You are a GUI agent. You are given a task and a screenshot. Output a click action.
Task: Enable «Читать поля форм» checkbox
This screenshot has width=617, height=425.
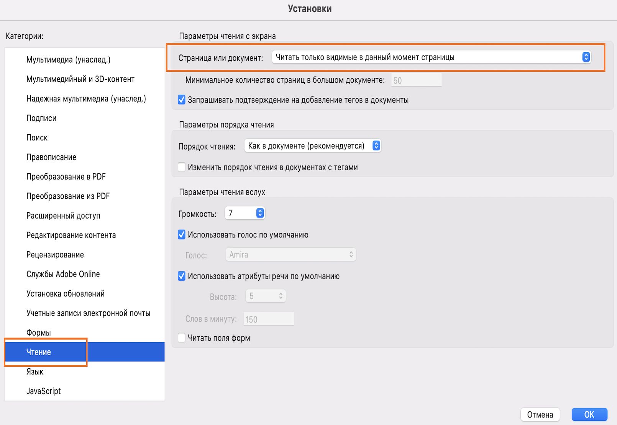pos(182,338)
